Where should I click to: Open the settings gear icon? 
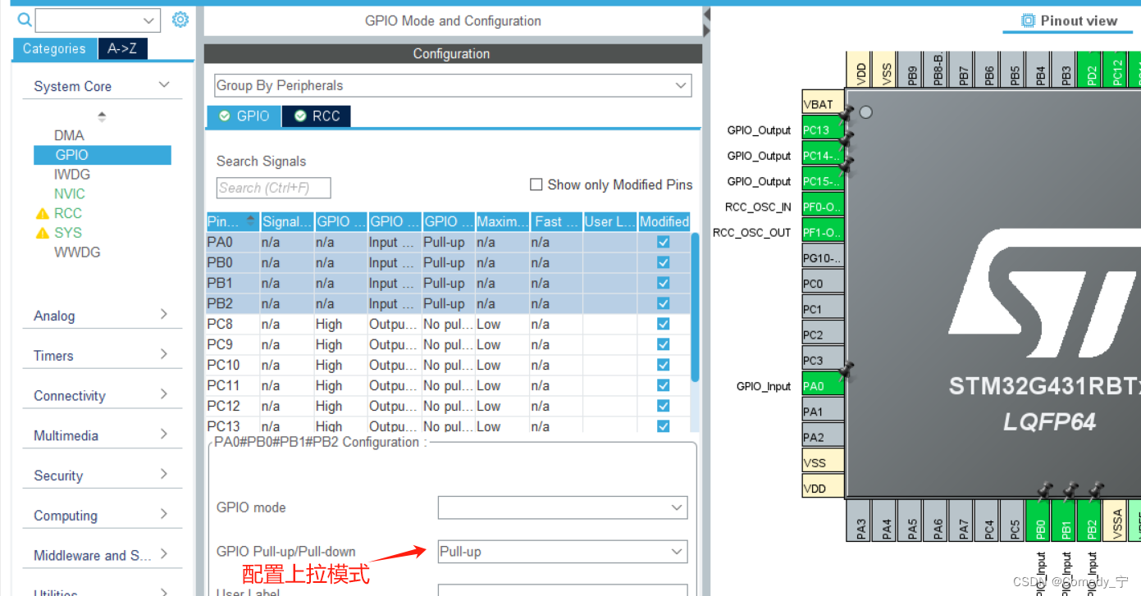pos(180,20)
